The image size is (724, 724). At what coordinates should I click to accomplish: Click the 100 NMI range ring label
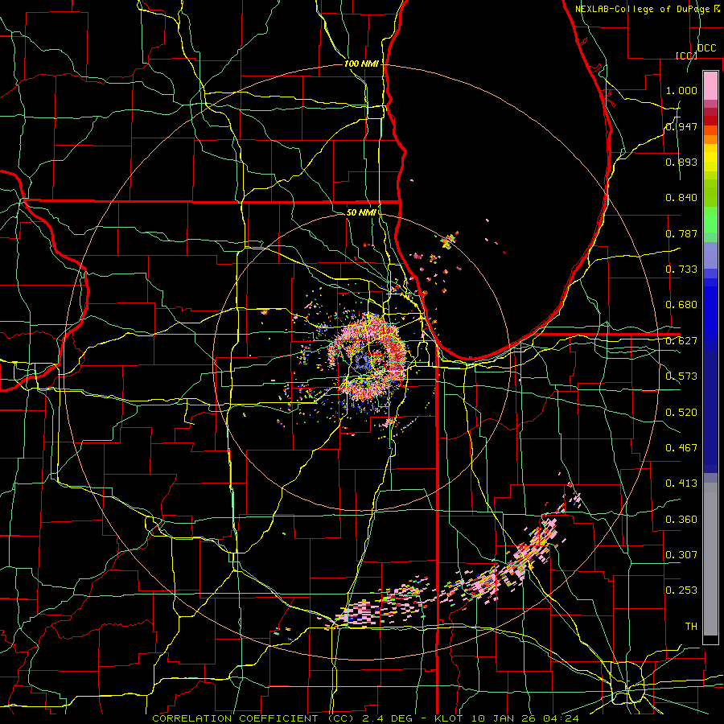pyautogui.click(x=361, y=64)
